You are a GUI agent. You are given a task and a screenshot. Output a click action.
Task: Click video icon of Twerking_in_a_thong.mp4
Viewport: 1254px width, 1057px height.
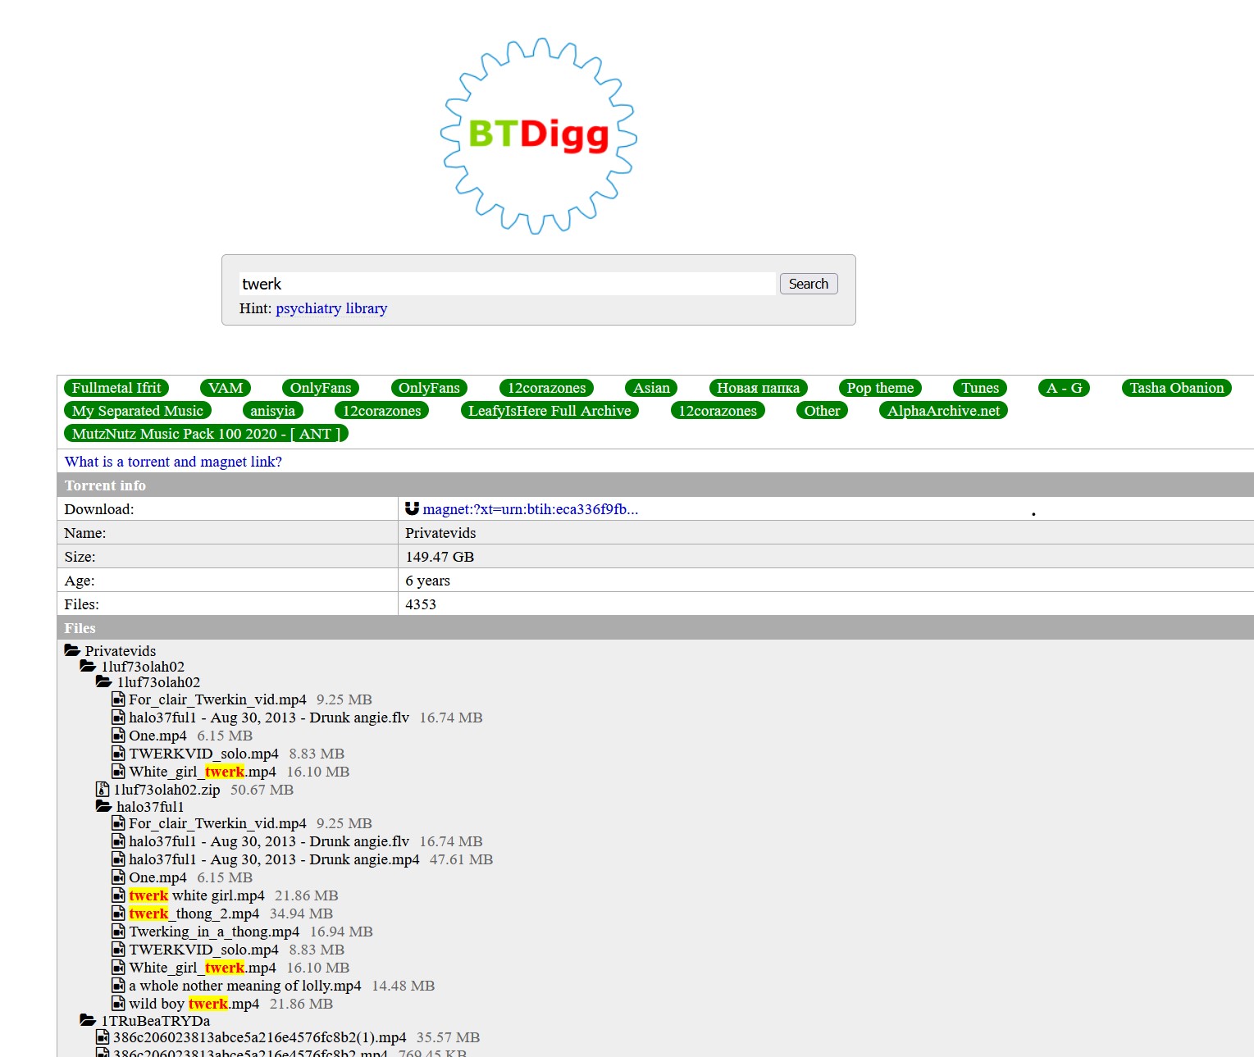(x=119, y=932)
